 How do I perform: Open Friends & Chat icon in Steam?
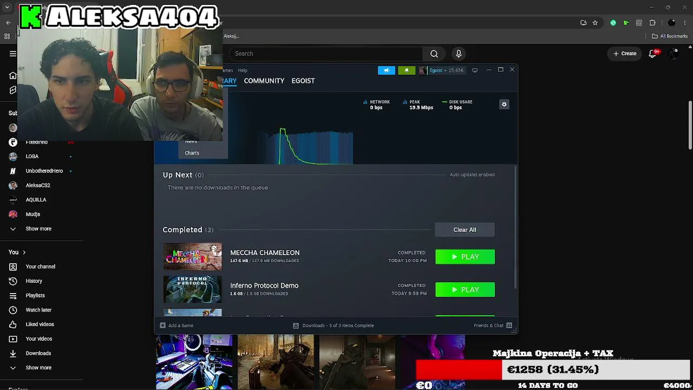(x=509, y=326)
